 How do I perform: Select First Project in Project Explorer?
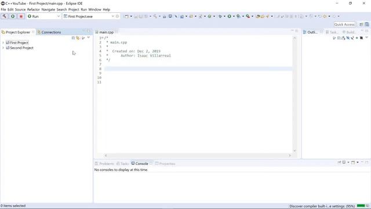[x=17, y=42]
